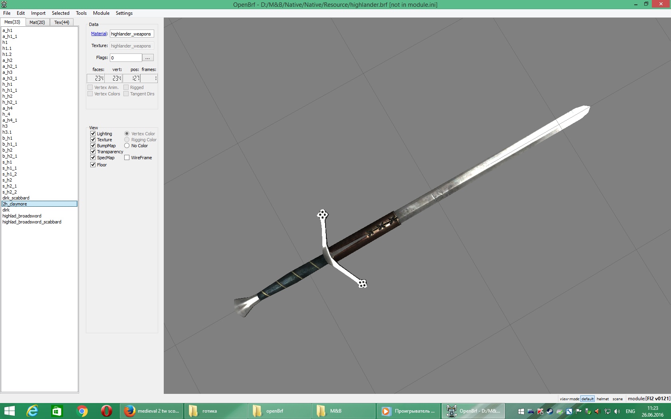The image size is (671, 419).
Task: Select mesh dirk in list
Action: (x=40, y=210)
